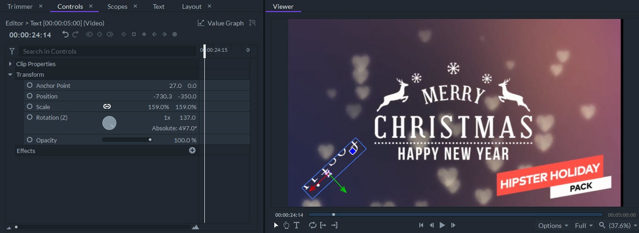Expand Clip Properties section
Viewport: 639px width, 233px height.
[x=10, y=64]
